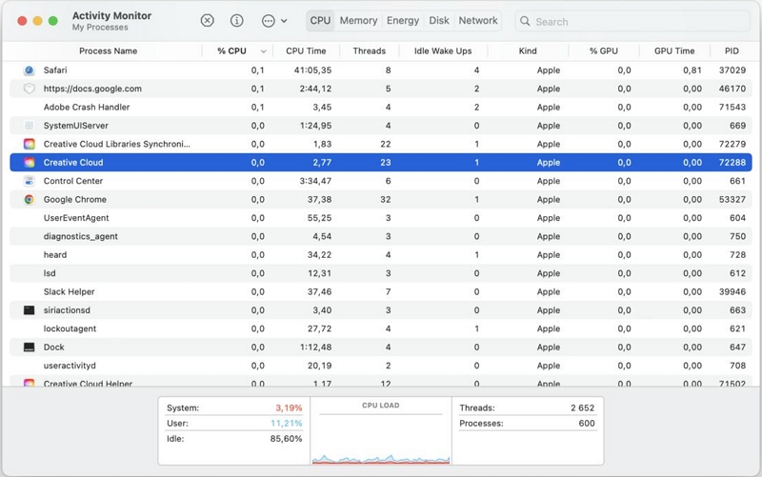Select the Adobe Crash Handler process

87,108
